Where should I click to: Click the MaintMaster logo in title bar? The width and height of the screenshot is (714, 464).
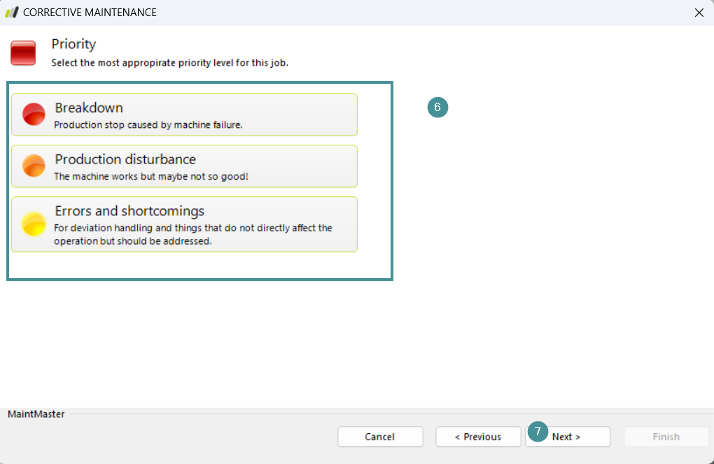(11, 13)
